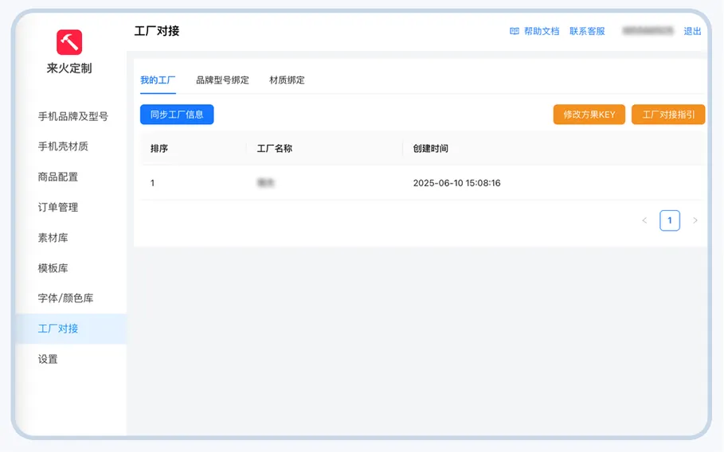Select 工厂对接 in the sidebar
Screen dimensions: 724x452
point(58,329)
